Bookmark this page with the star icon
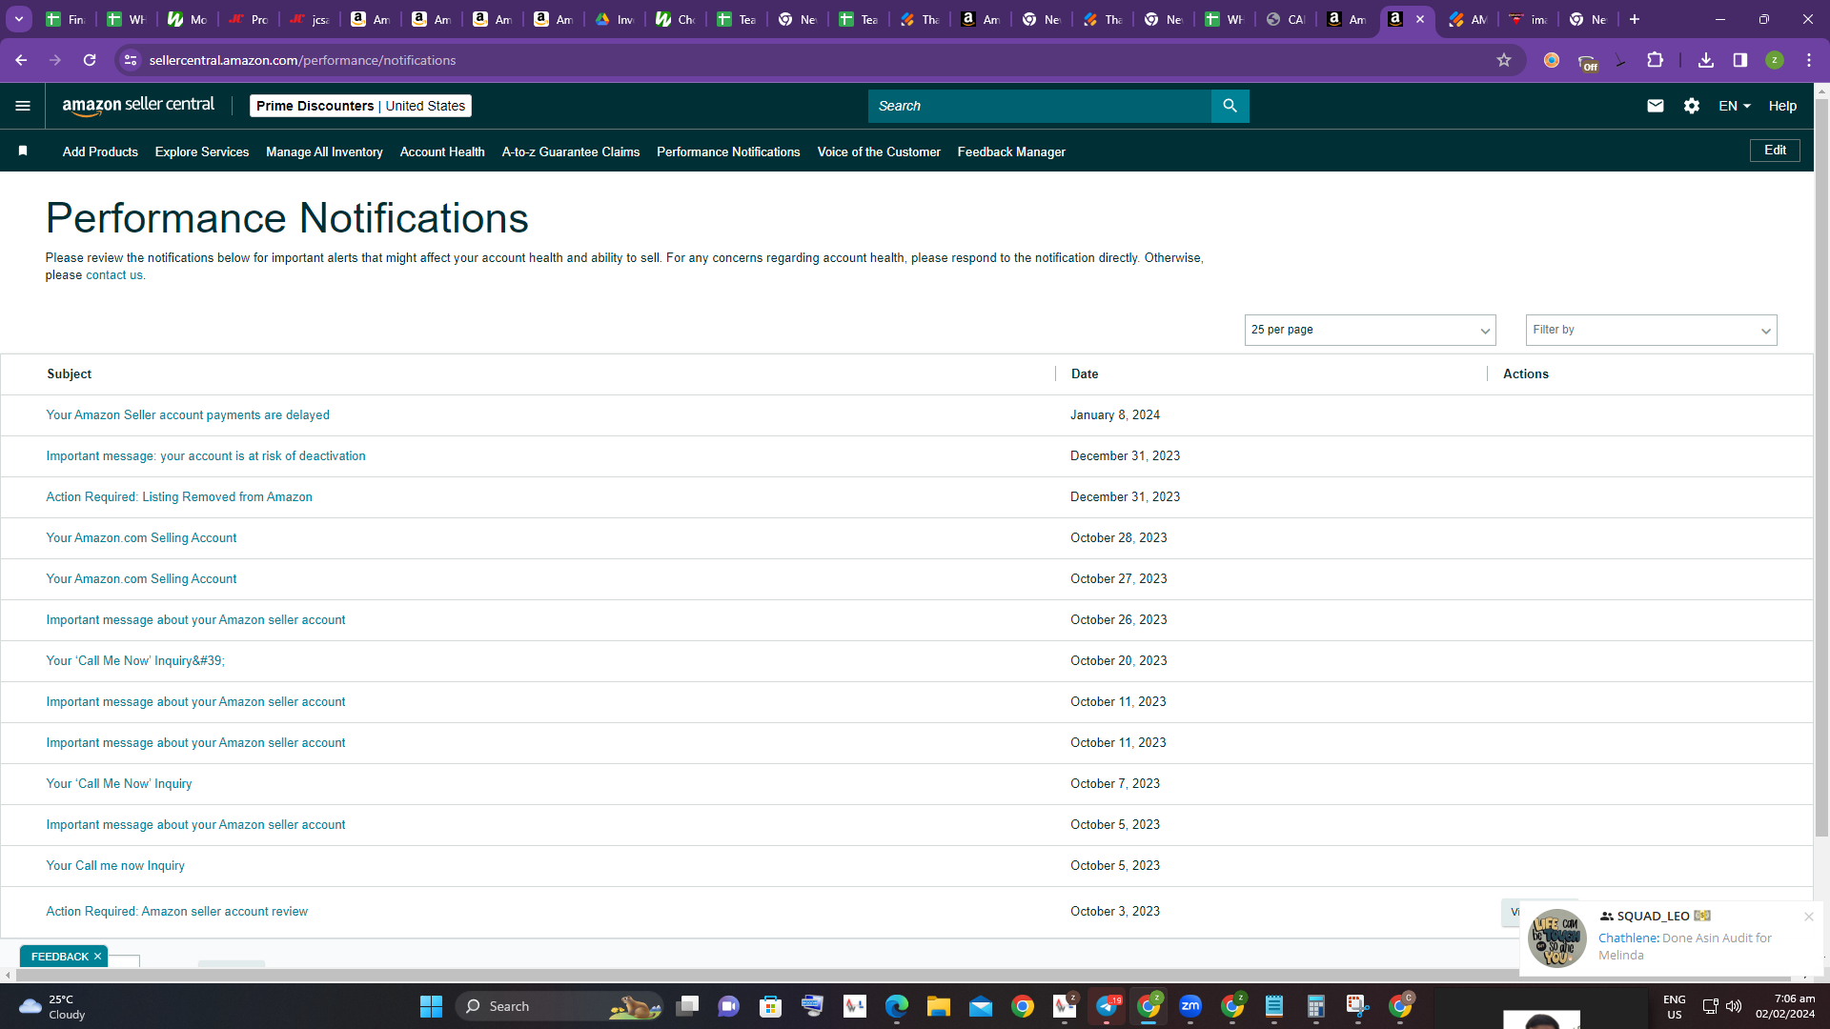Viewport: 1830px width, 1029px height. (x=1504, y=60)
